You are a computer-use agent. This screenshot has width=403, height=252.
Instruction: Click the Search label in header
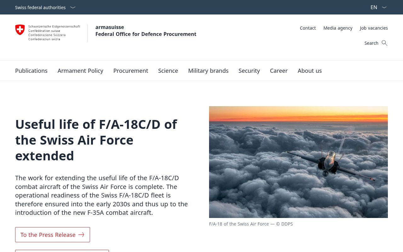[x=371, y=43]
